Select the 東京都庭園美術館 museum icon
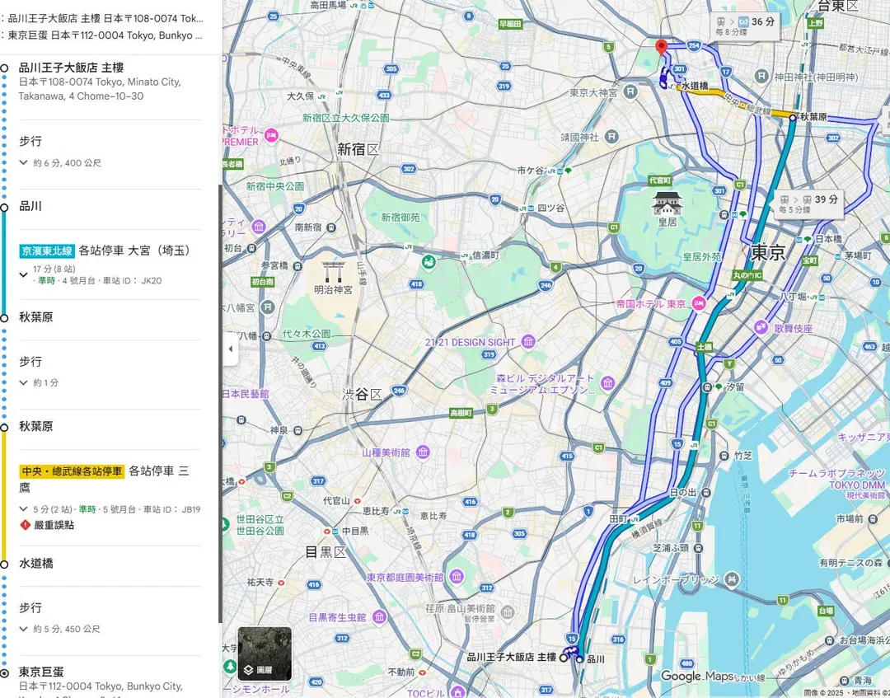 coord(457,577)
